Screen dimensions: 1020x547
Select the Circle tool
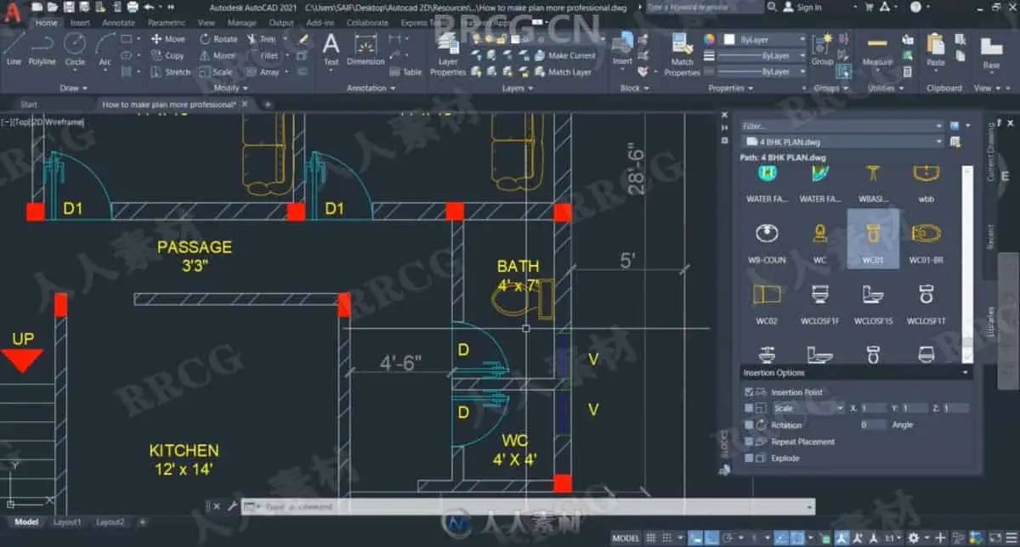[75, 50]
